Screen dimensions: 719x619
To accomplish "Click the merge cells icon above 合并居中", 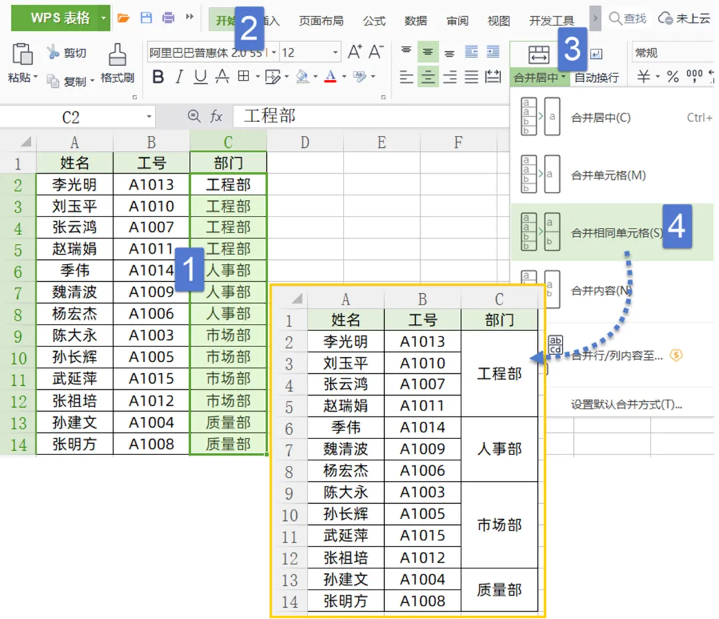I will tap(539, 54).
